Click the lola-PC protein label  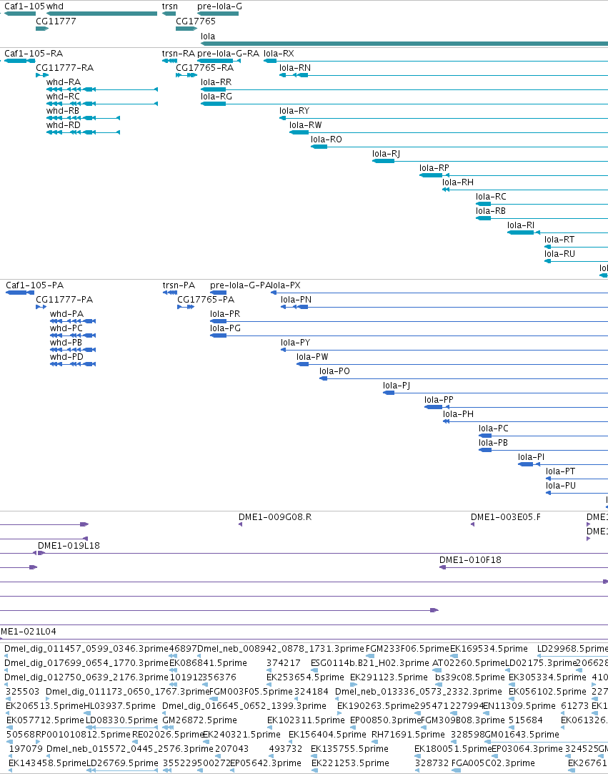pyautogui.click(x=493, y=428)
